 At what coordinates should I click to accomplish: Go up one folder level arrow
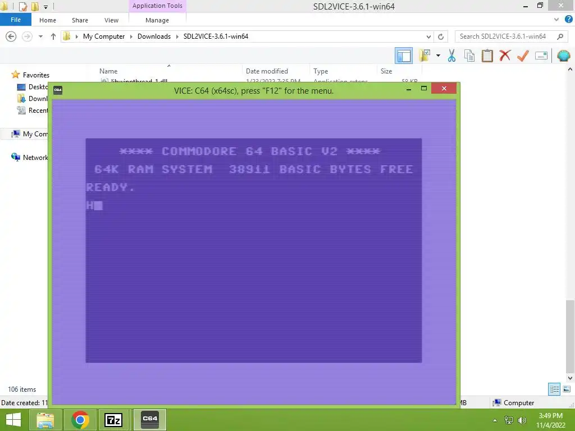(53, 36)
